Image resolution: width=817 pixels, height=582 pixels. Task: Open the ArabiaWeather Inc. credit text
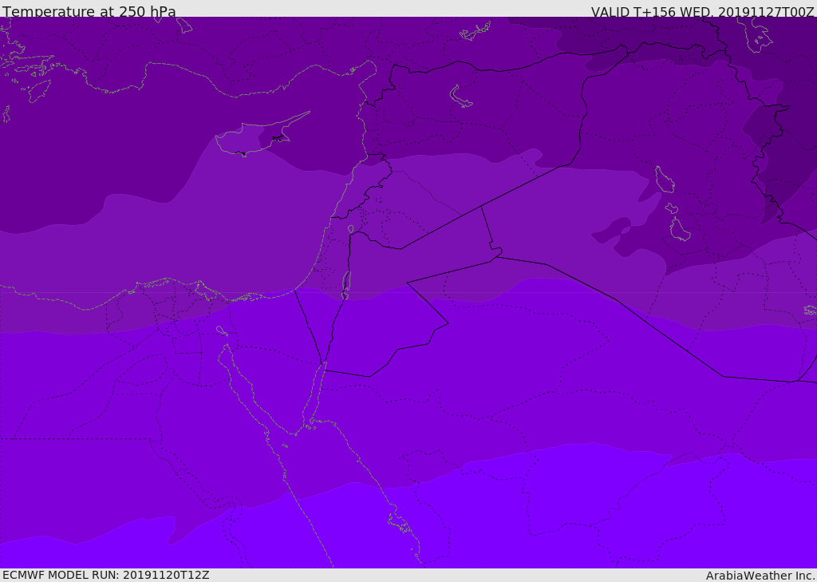coord(760,575)
